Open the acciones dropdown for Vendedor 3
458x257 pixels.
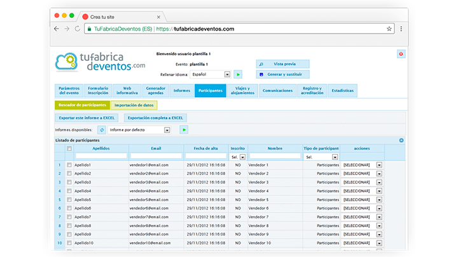[x=379, y=182]
